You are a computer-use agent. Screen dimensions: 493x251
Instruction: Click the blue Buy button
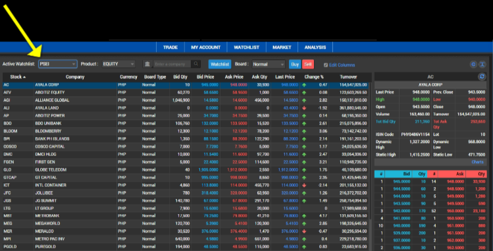click(295, 64)
